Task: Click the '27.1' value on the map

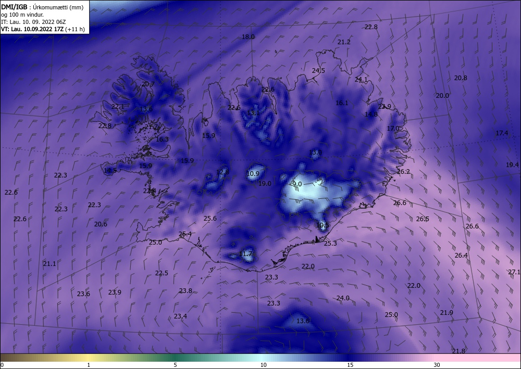Action: click(514, 272)
